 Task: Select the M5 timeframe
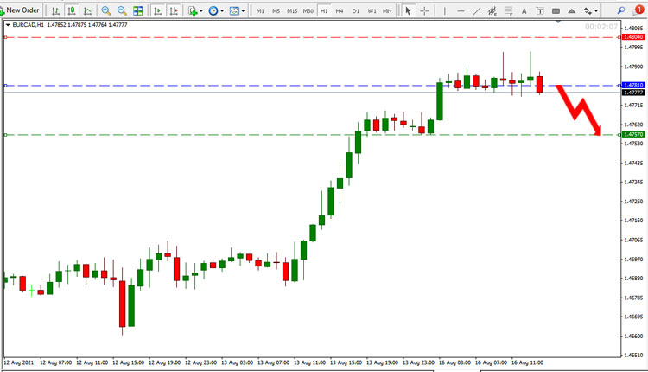[x=276, y=11]
